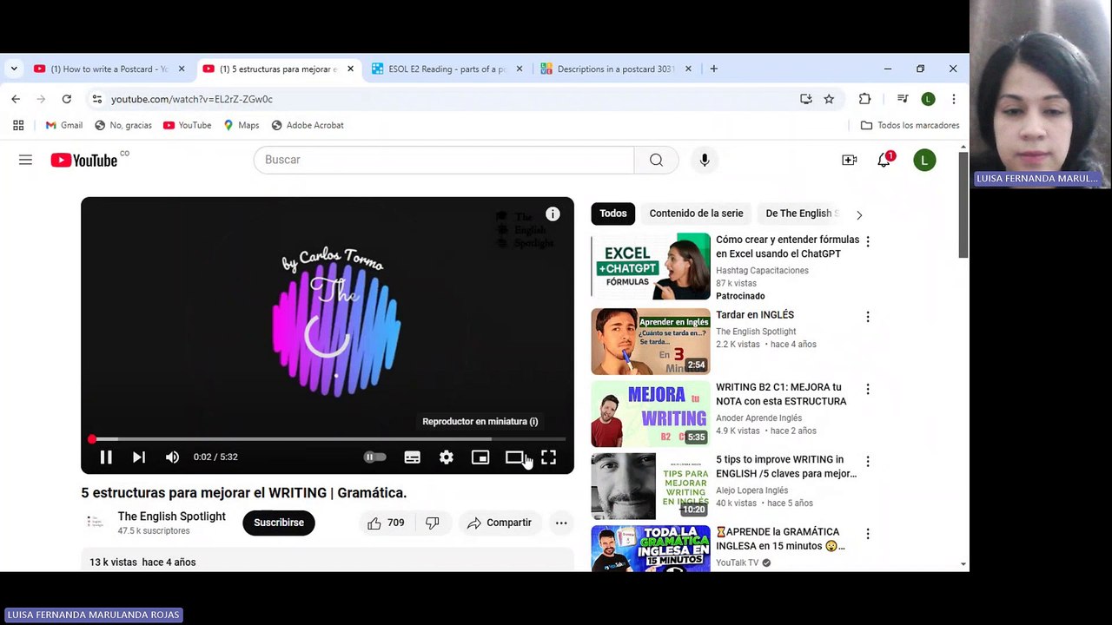Open options for WRITING B2 C1 video
The height and width of the screenshot is (625, 1112).
point(867,389)
